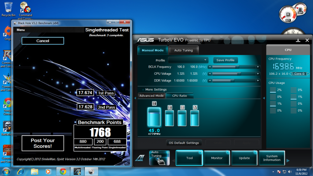This screenshot has height=176, width=313.
Task: Open File Explorer in the taskbar
Action: click(x=34, y=172)
